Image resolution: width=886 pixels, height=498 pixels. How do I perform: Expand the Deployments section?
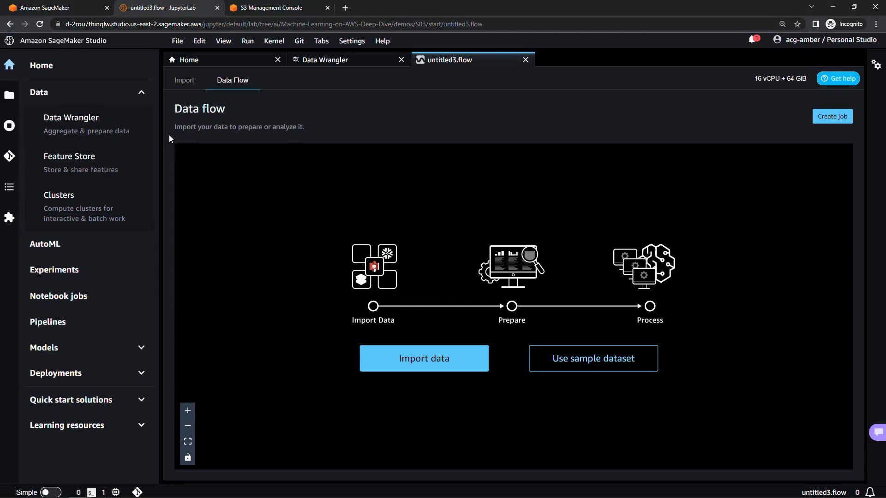141,373
